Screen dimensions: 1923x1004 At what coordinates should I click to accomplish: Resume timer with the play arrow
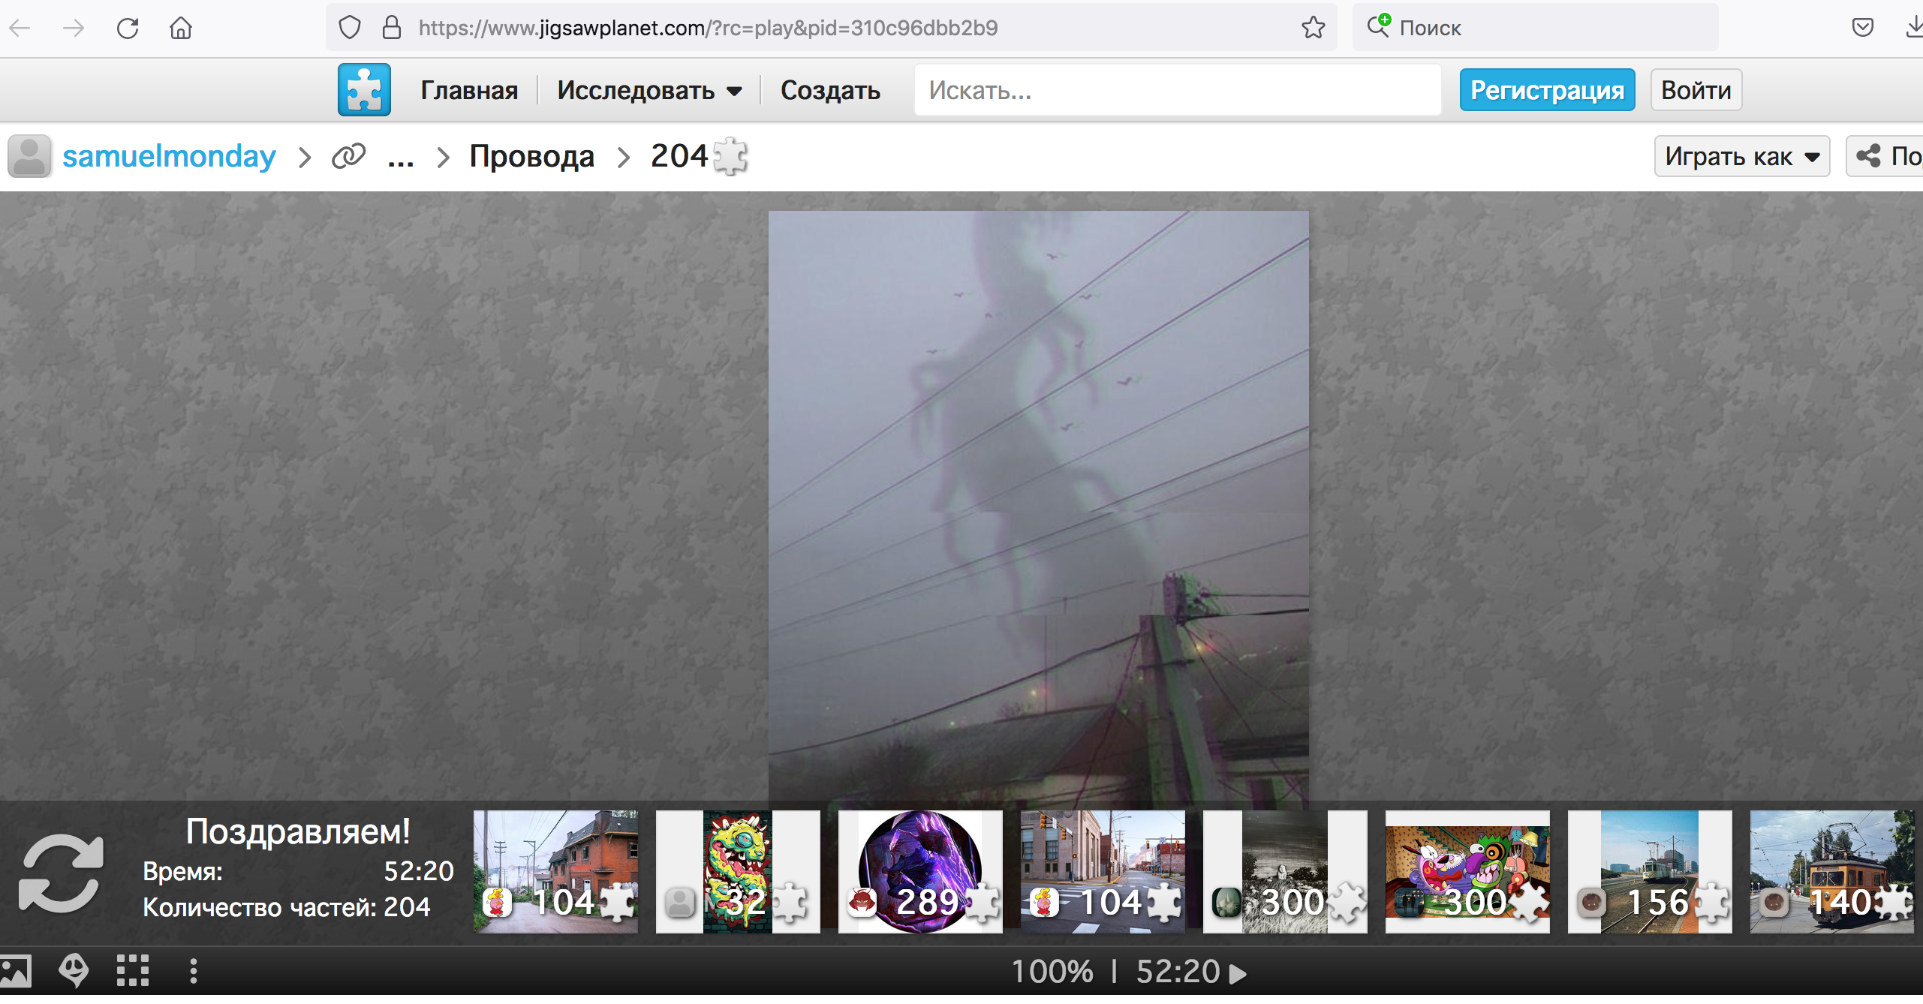pos(1238,973)
